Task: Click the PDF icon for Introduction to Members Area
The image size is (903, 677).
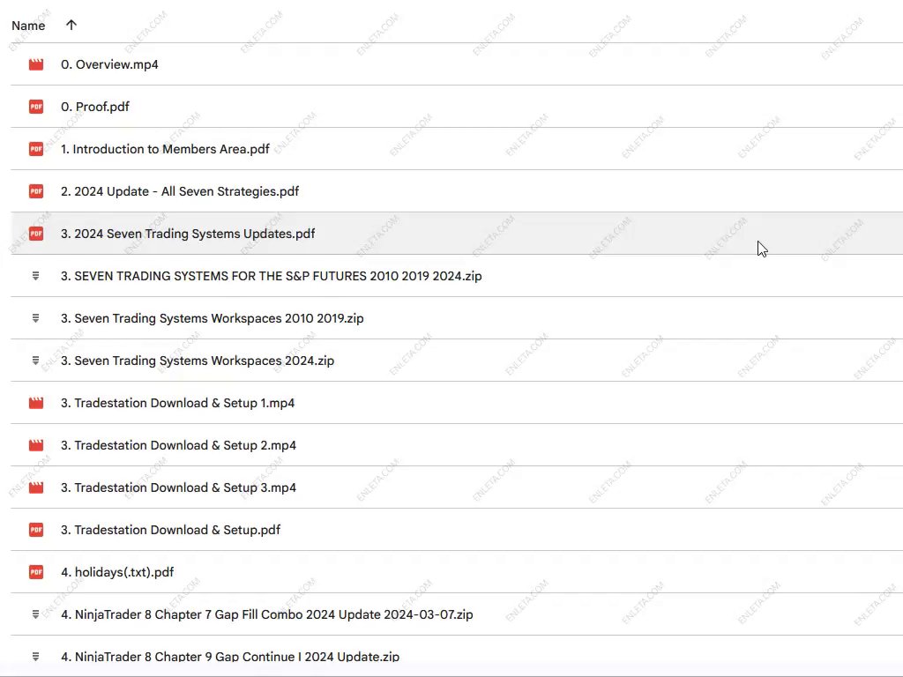Action: pyautogui.click(x=36, y=149)
